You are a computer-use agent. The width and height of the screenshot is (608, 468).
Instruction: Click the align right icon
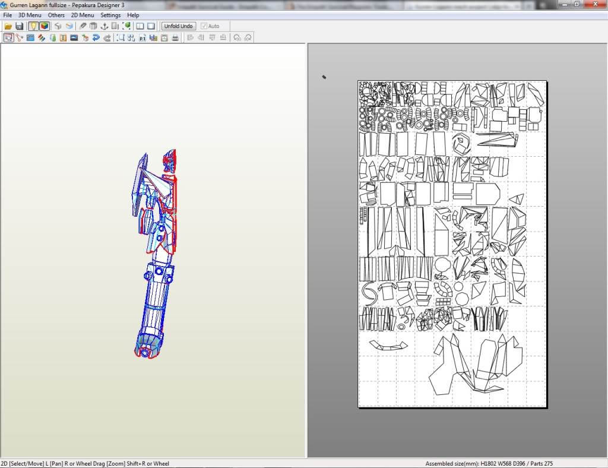tap(201, 37)
